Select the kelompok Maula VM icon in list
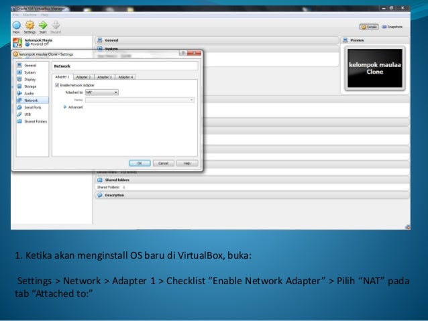 pyautogui.click(x=17, y=42)
